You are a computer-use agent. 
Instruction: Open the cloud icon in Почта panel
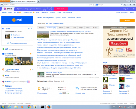[29, 29]
